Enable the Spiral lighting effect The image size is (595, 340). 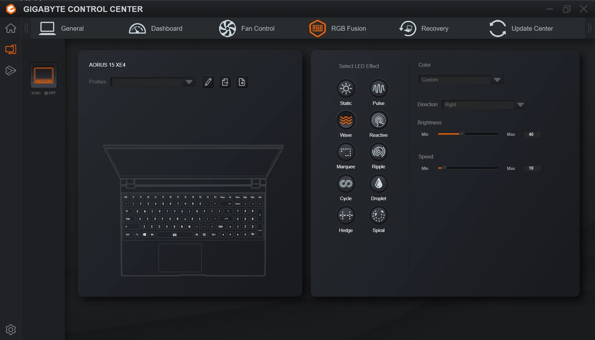click(378, 215)
